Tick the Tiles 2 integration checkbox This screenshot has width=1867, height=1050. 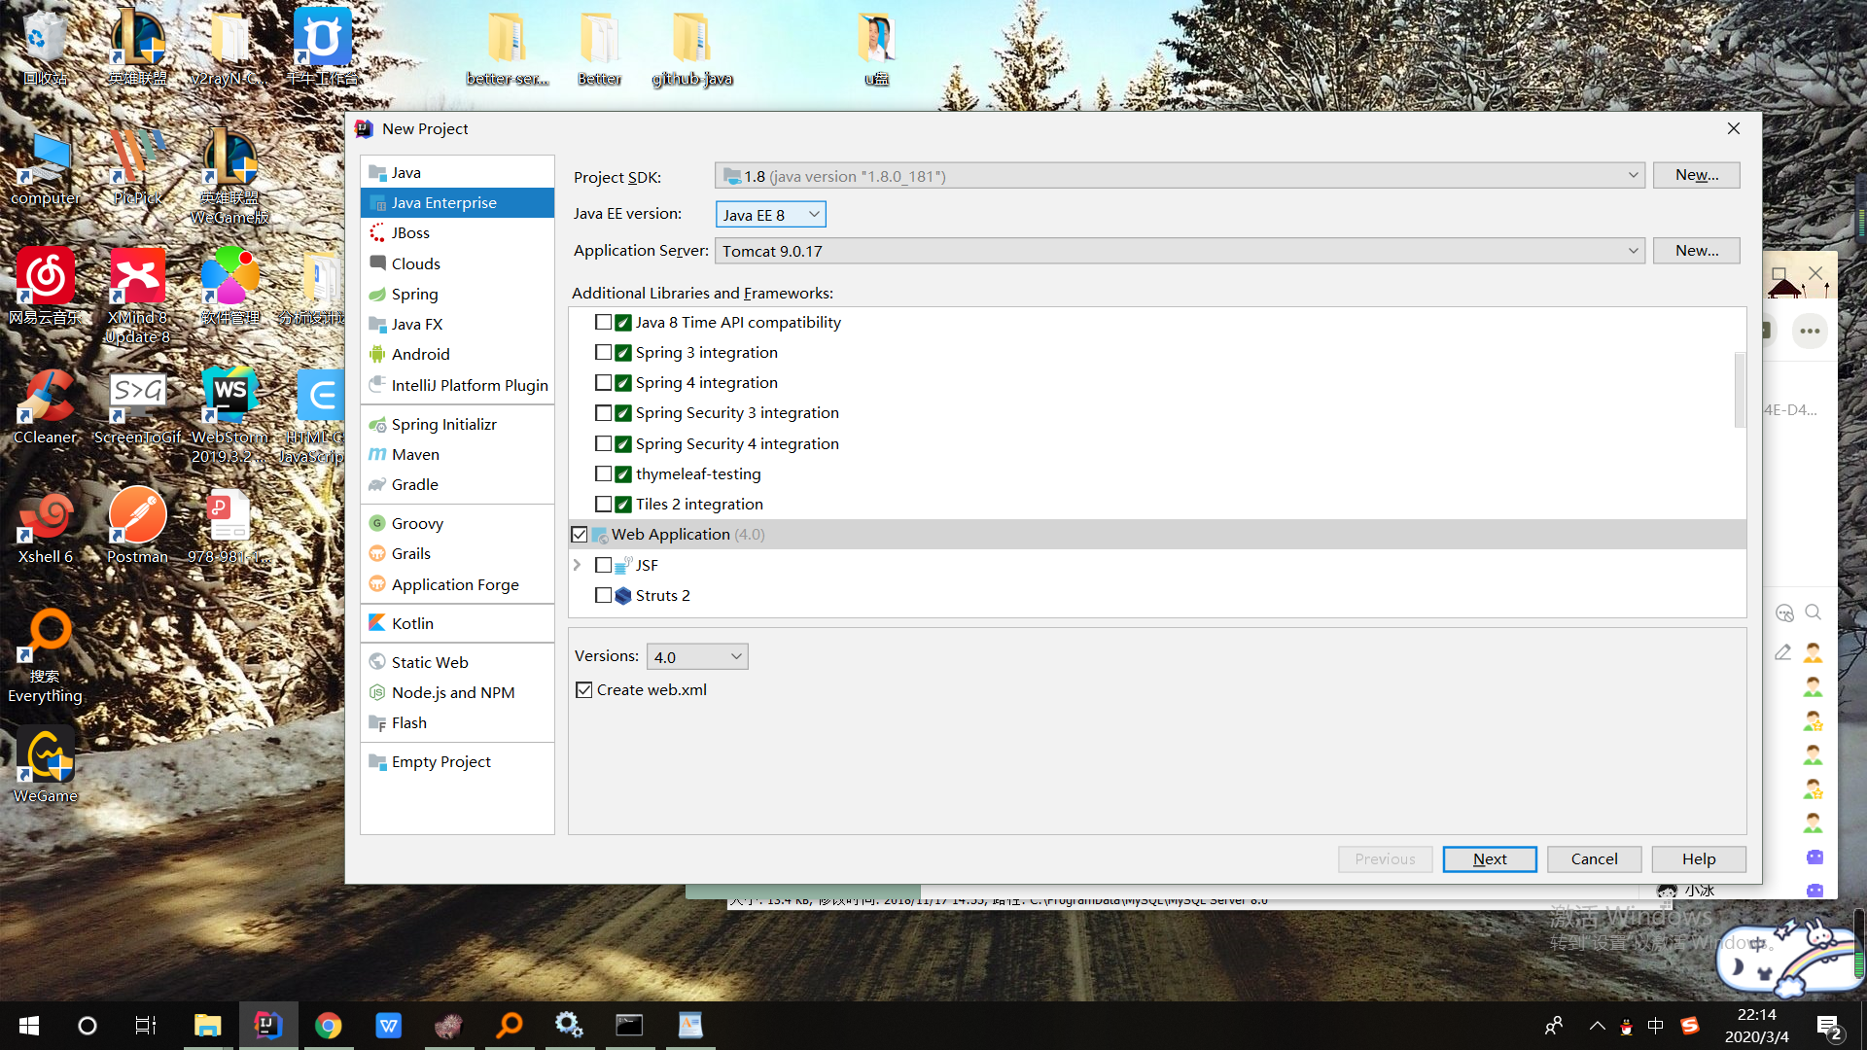[x=603, y=504]
